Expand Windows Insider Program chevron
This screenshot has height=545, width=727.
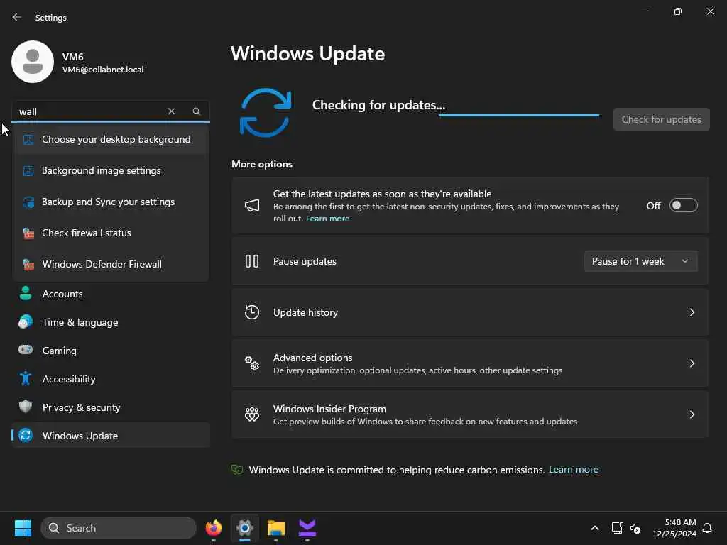[x=692, y=414]
